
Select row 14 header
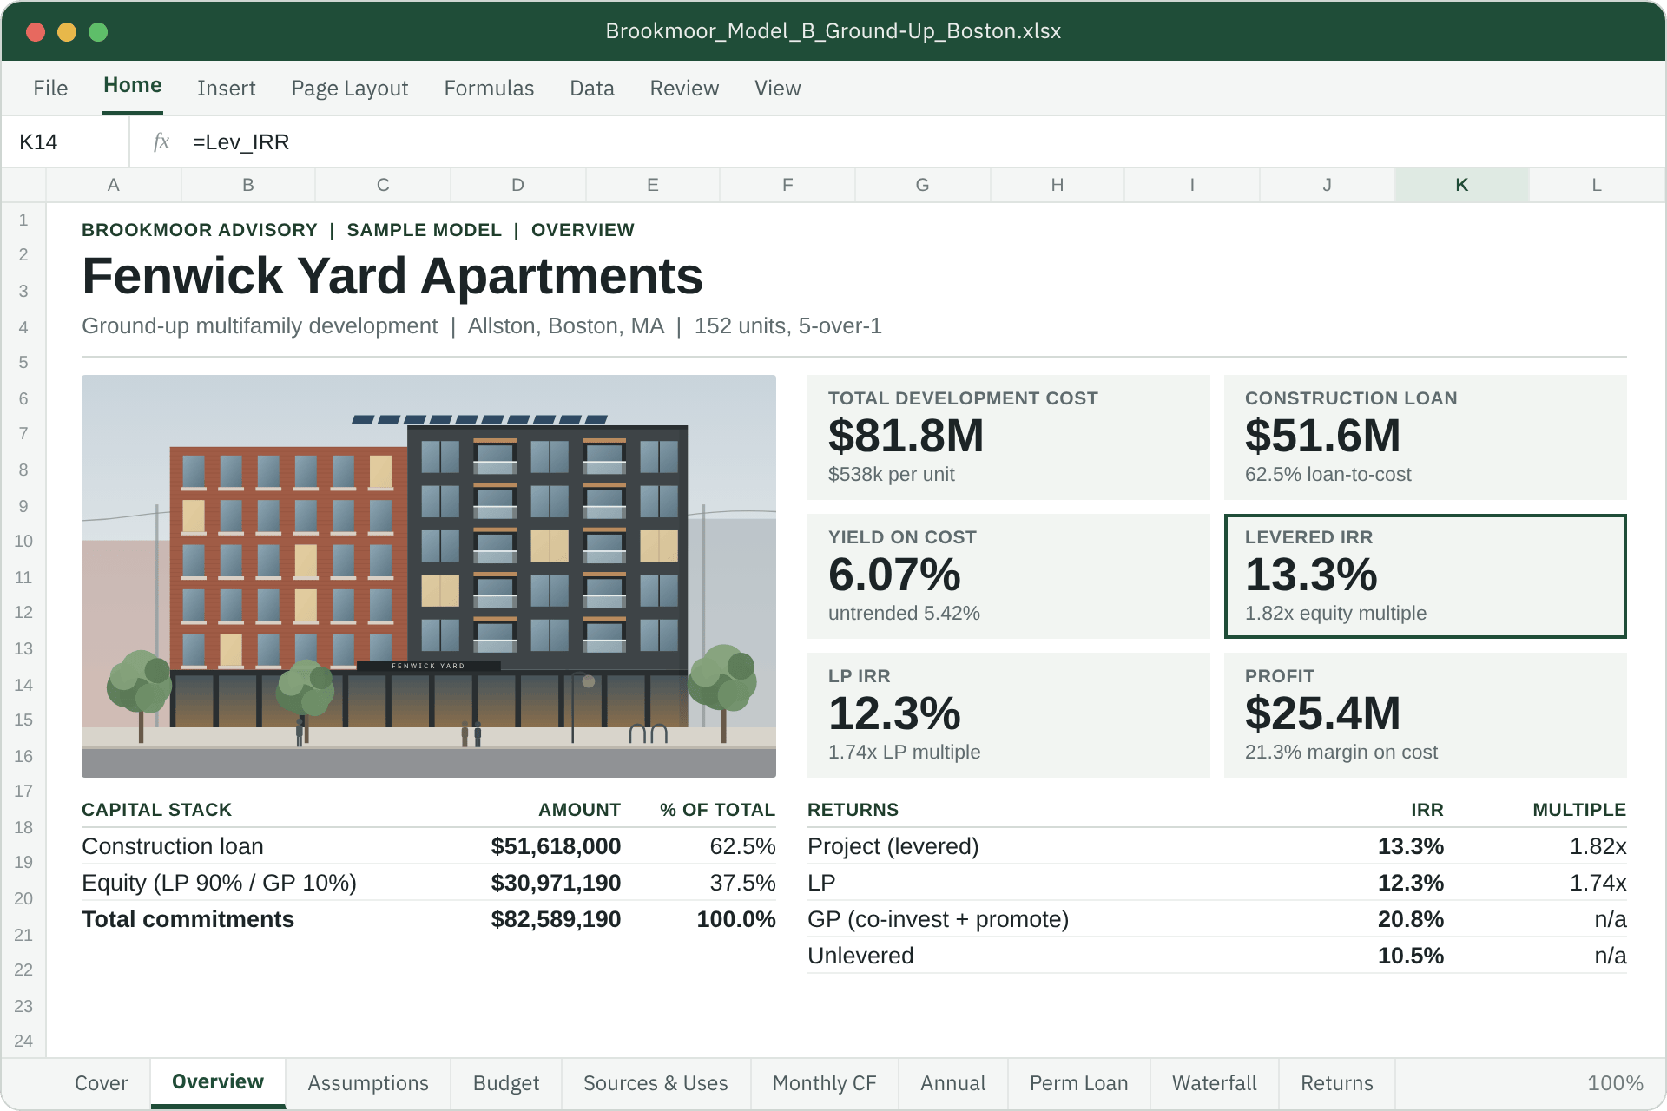click(23, 685)
